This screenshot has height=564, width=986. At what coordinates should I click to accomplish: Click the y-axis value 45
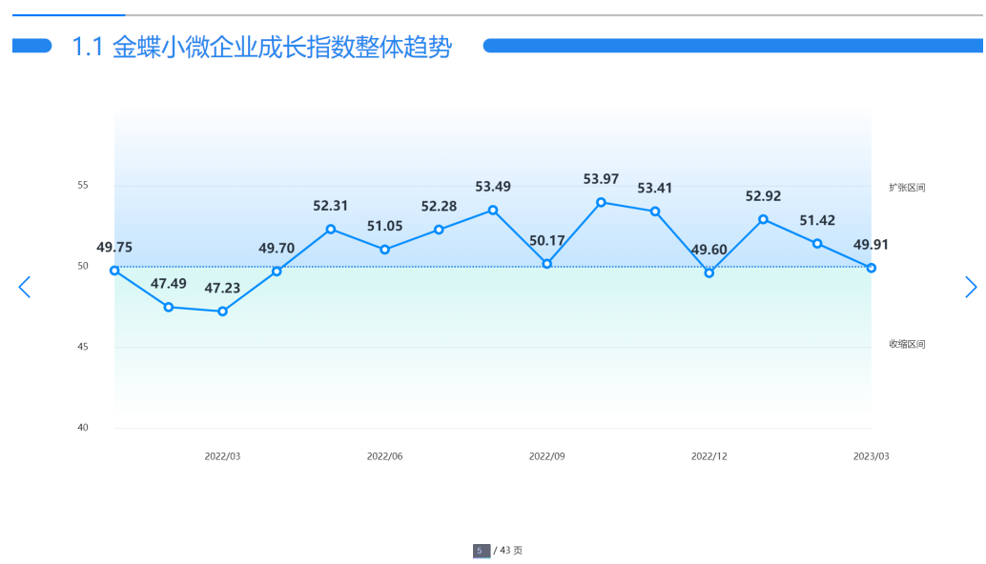(x=83, y=347)
